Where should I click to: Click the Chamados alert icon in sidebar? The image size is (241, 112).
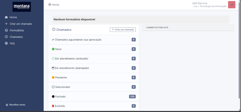[x=7, y=37]
